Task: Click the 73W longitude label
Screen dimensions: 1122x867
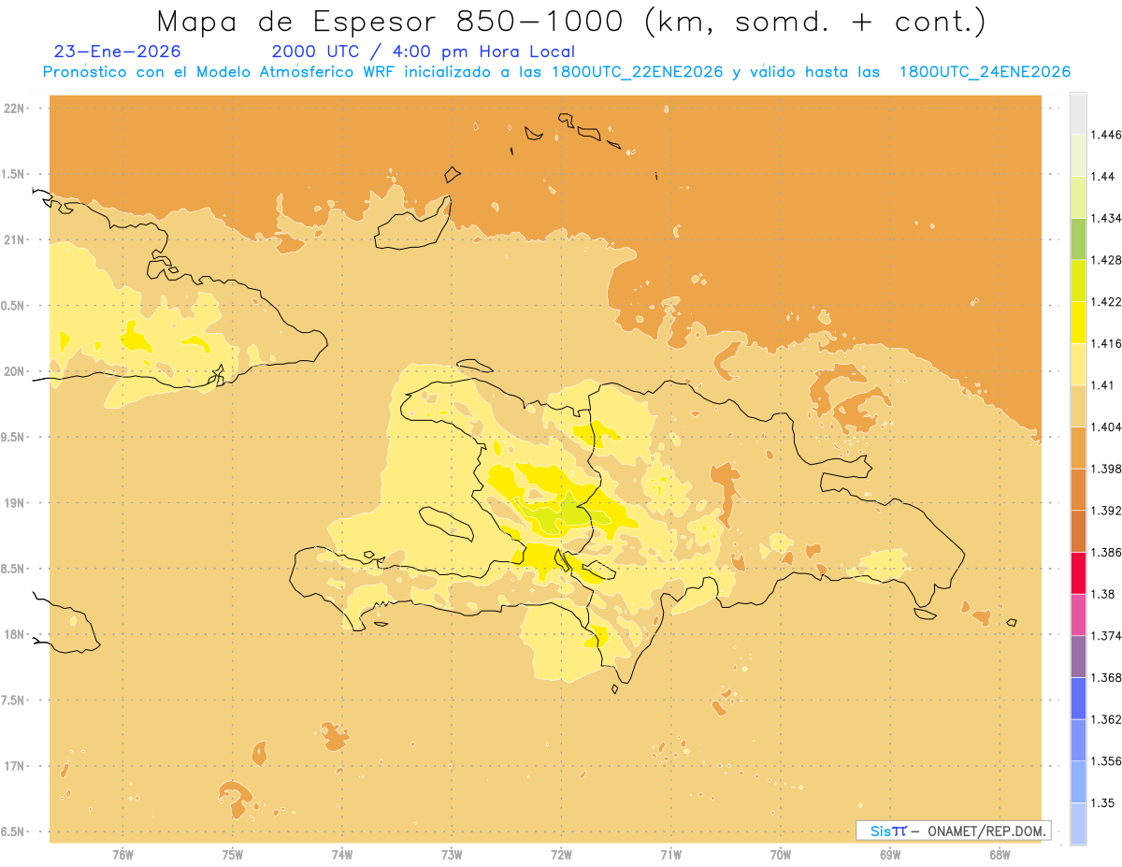Action: click(452, 854)
